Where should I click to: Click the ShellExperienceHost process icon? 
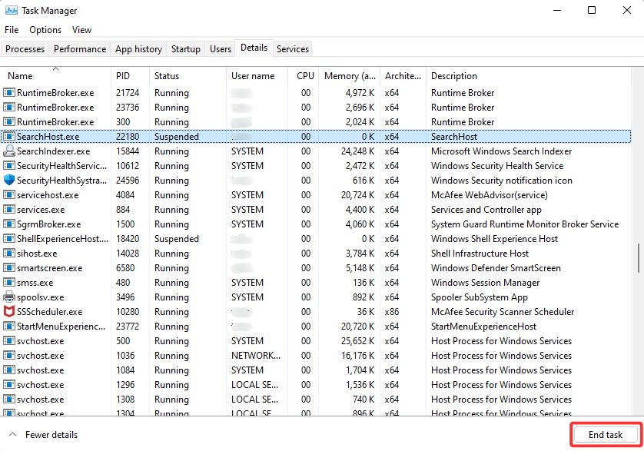[x=8, y=239]
